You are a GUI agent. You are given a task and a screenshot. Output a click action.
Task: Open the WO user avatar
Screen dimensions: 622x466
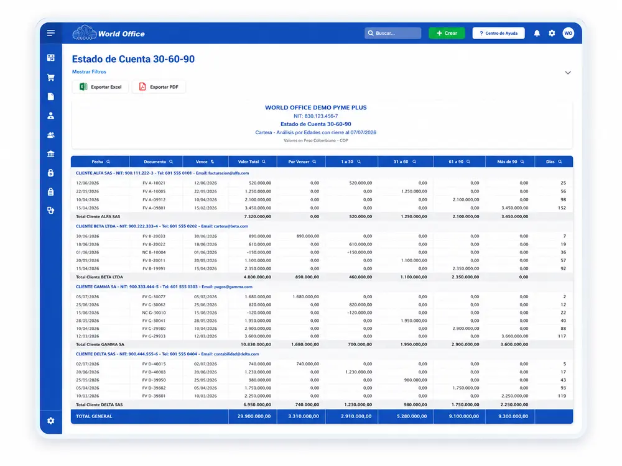click(x=568, y=34)
